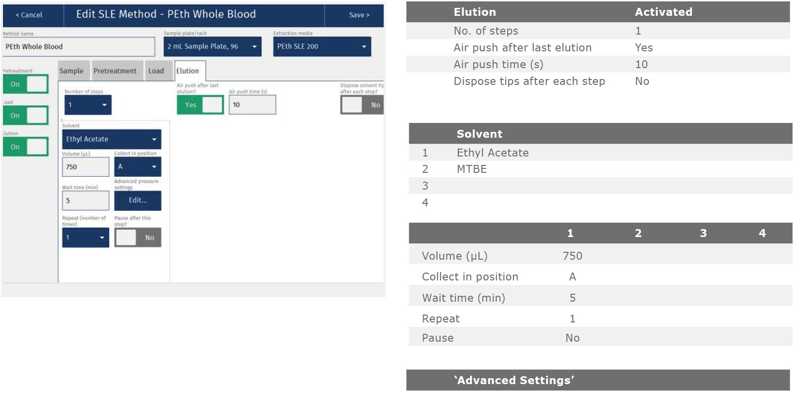Toggle the Elution On switch
Image resolution: width=796 pixels, height=394 pixels.
click(x=26, y=147)
